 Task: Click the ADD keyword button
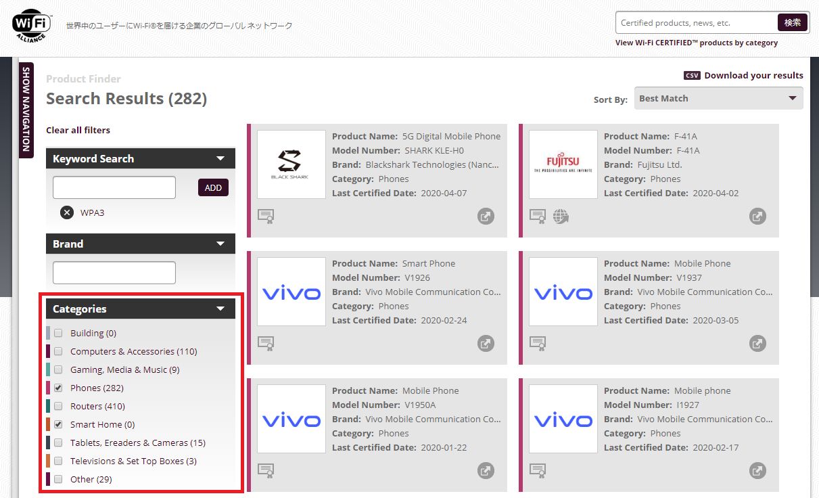pos(213,187)
